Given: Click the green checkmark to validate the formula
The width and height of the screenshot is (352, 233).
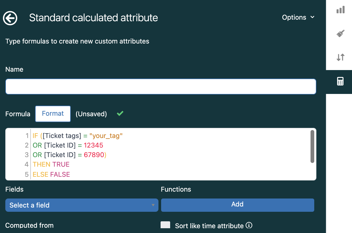Looking at the screenshot, I should pyautogui.click(x=120, y=114).
